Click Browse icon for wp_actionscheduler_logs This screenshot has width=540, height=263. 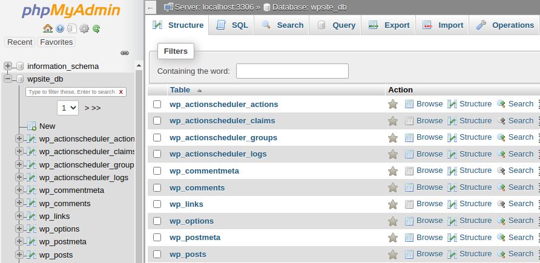pos(409,154)
